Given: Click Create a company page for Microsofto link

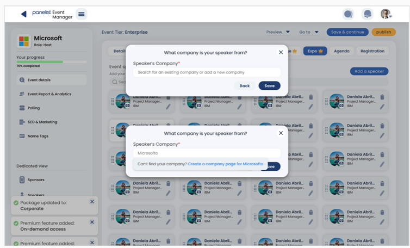Looking at the screenshot, I should 226,164.
